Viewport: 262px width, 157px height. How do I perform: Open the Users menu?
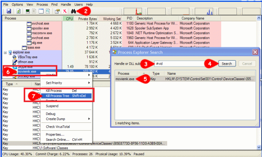(78, 5)
